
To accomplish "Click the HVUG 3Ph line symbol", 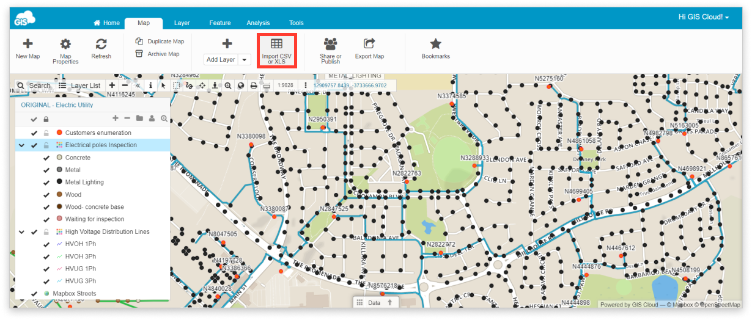I will tap(59, 281).
